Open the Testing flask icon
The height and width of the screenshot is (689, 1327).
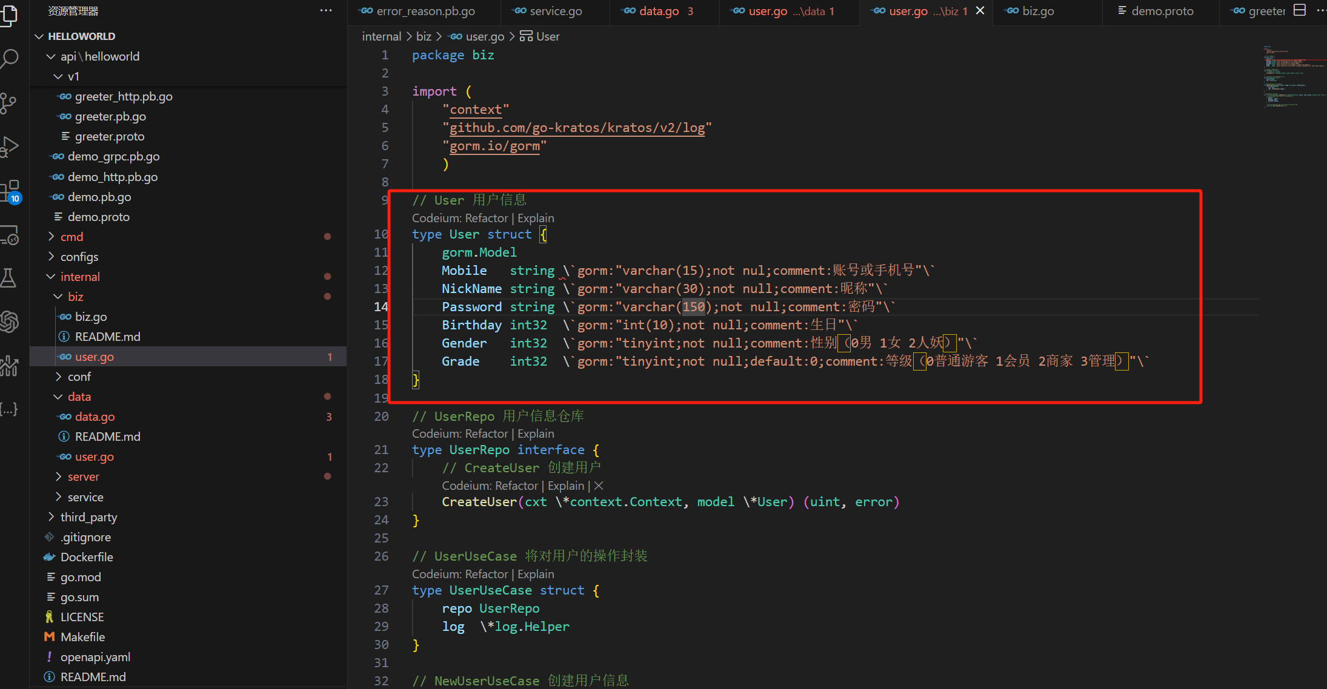point(8,278)
